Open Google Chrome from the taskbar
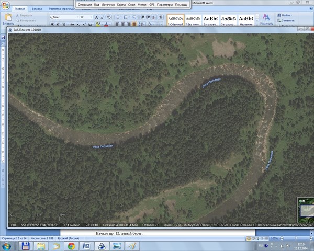The image size is (314, 251). coord(71,245)
